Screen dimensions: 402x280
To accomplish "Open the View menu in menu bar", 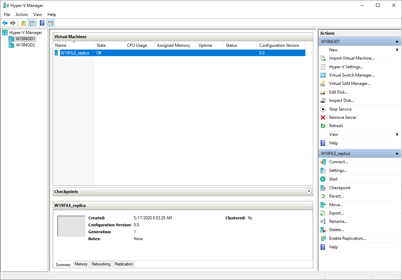I will coord(37,15).
